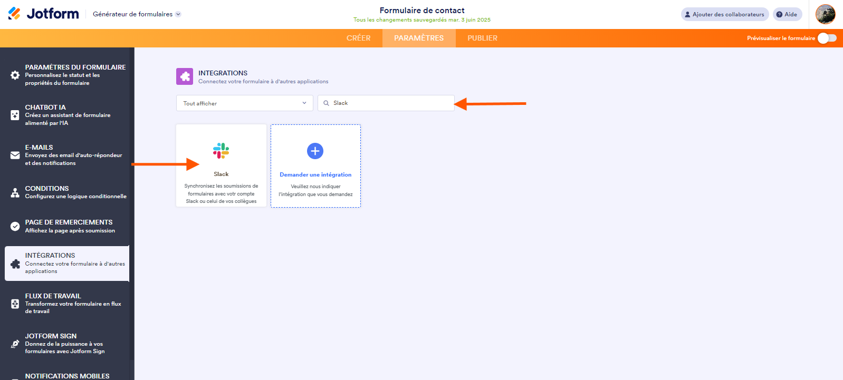Open the Tout afficher category dropdown

point(245,103)
